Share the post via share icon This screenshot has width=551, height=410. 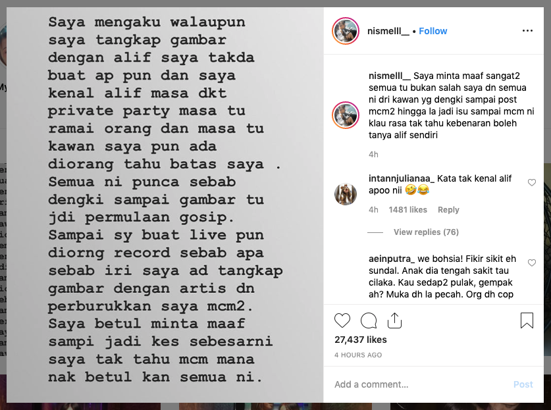click(394, 320)
